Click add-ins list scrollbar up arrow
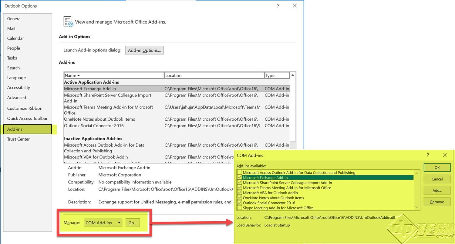 (293, 75)
